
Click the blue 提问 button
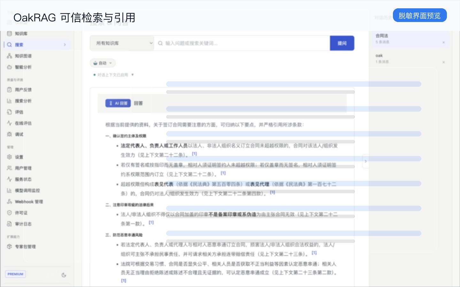(x=342, y=43)
